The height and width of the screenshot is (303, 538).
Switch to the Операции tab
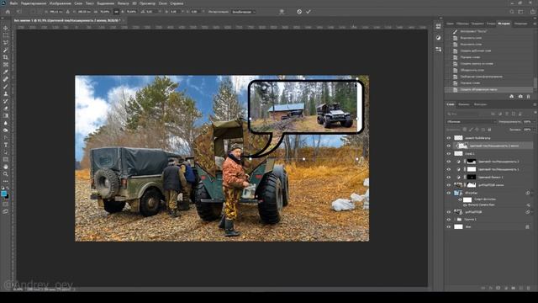[x=520, y=24]
